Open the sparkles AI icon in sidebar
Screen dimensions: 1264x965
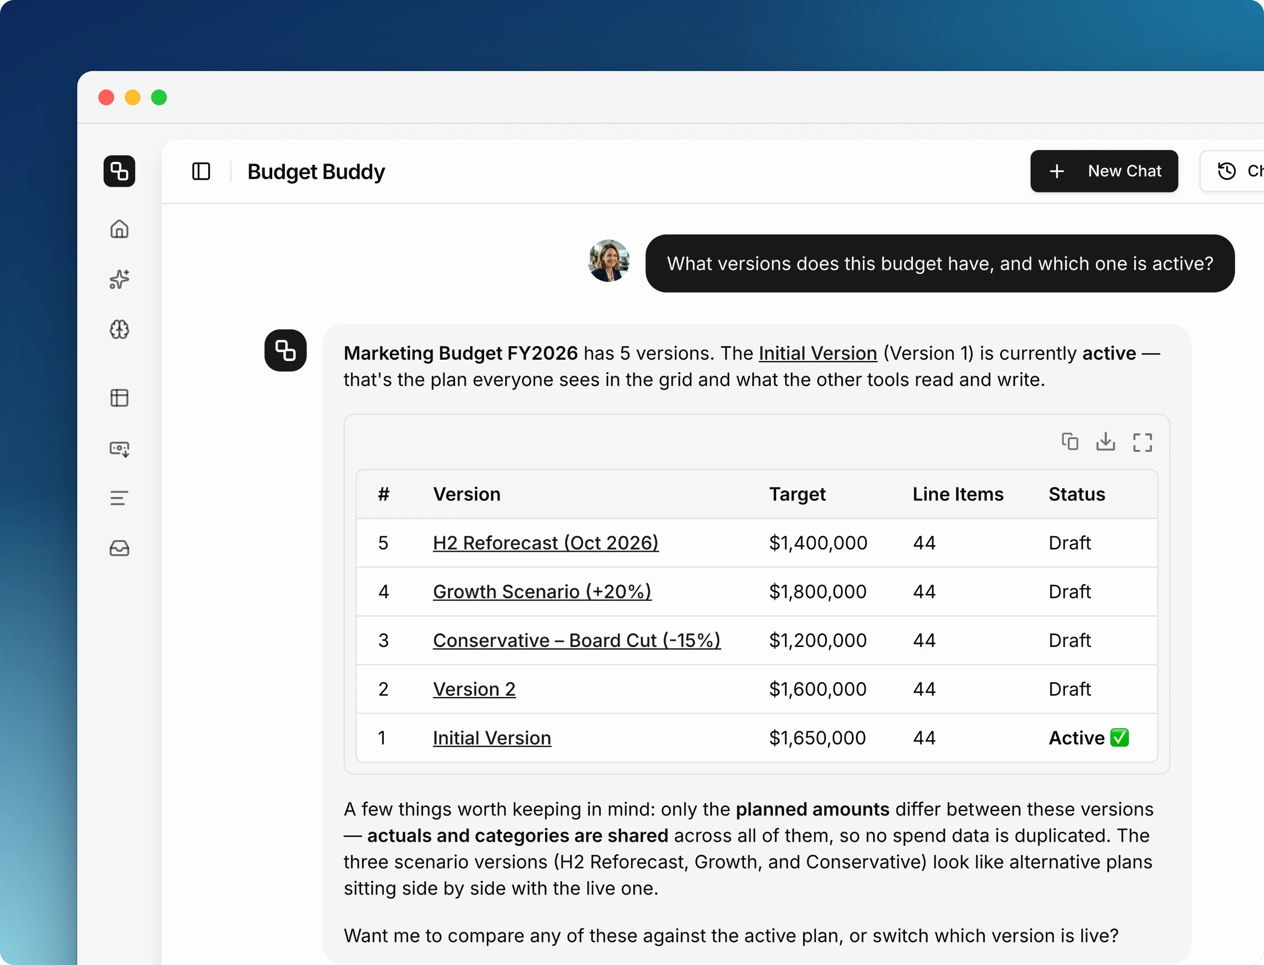(x=119, y=279)
